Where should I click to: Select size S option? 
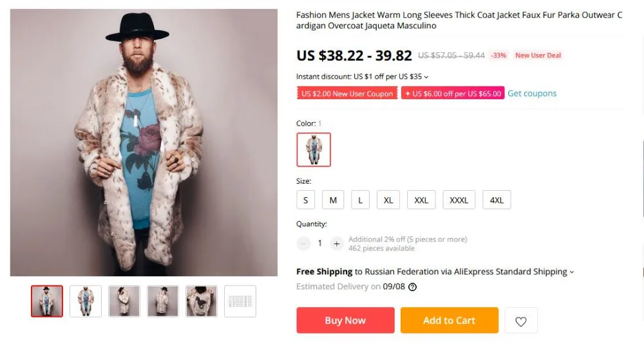(x=305, y=200)
